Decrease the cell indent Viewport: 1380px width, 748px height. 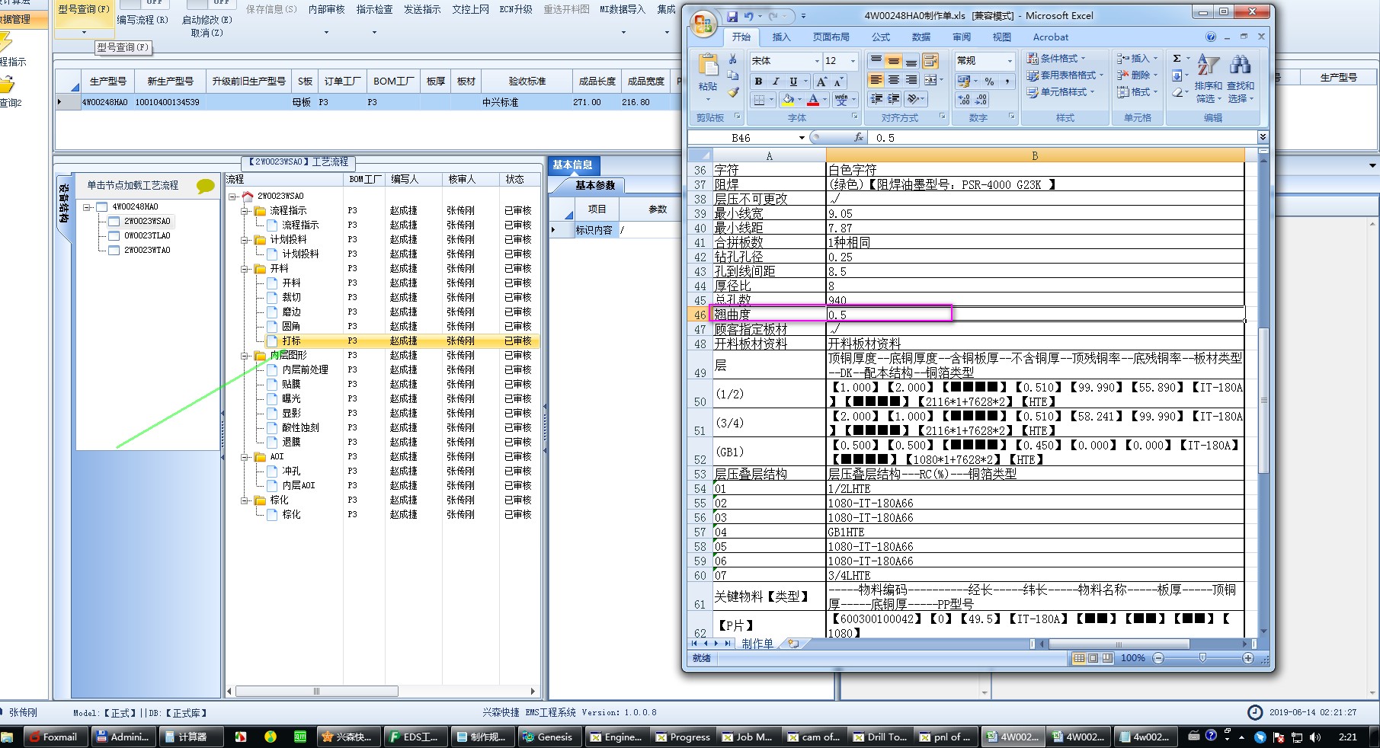876,99
